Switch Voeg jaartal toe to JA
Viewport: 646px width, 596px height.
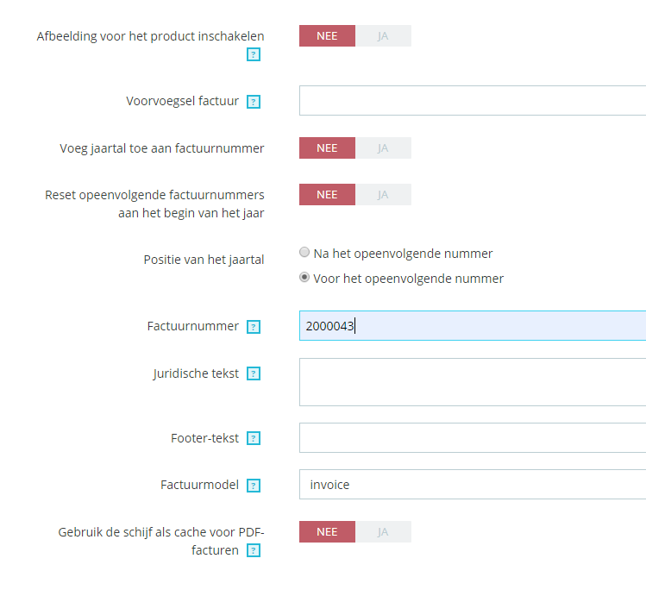click(383, 148)
